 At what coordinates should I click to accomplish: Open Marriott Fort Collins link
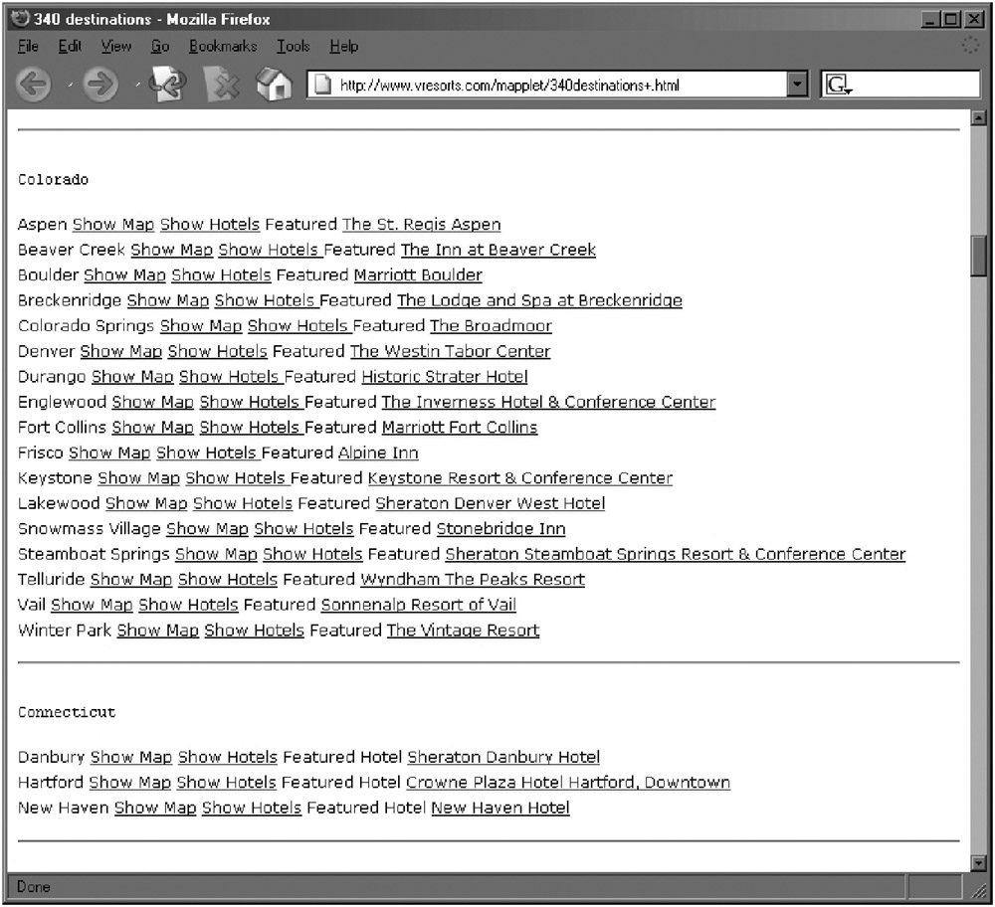[x=460, y=428]
